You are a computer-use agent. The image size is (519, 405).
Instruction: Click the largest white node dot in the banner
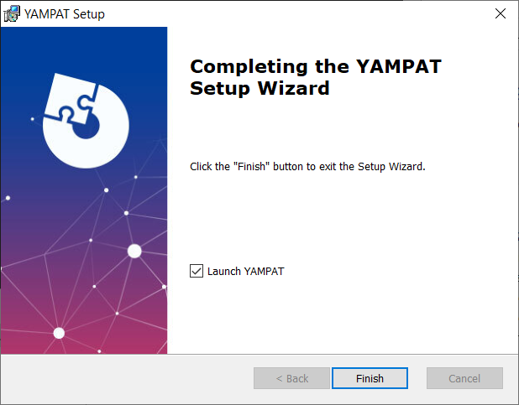pos(134,250)
